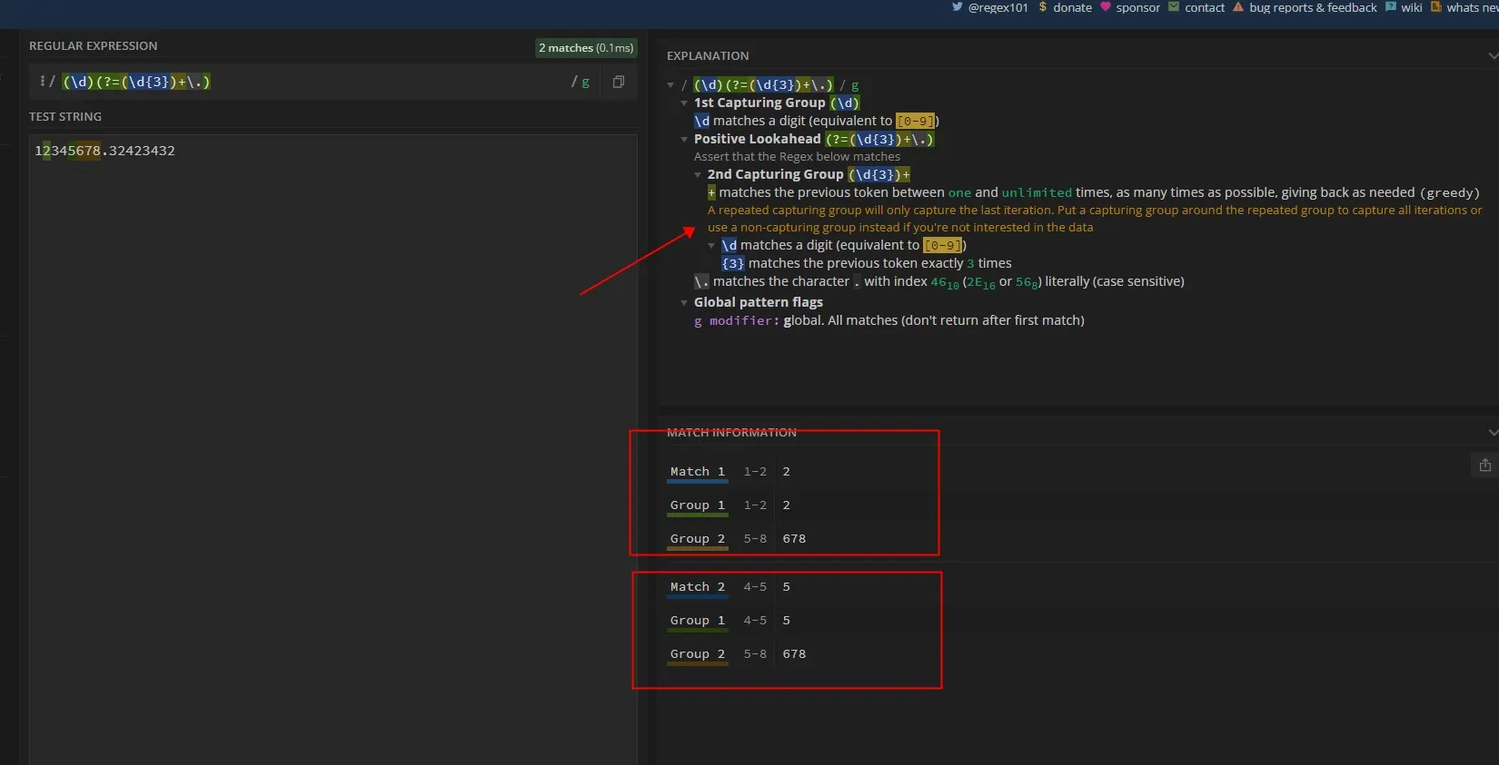Click the envelope icon beside contact

pos(1174,7)
